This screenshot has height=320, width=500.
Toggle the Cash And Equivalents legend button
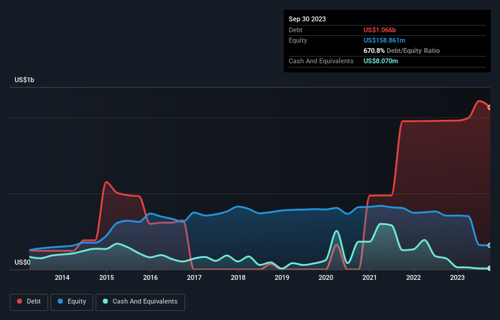click(140, 302)
